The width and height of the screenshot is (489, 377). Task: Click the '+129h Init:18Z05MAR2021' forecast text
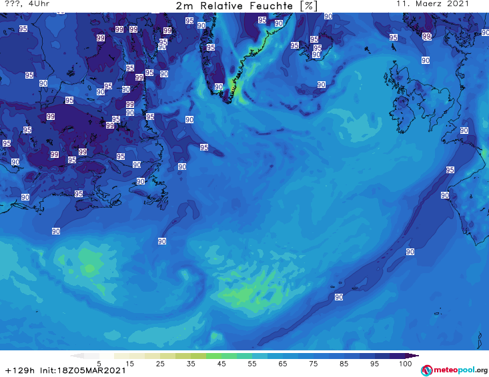[65, 370]
